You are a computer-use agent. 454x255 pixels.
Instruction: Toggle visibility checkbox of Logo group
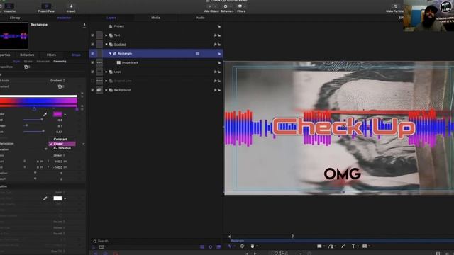[x=92, y=72]
